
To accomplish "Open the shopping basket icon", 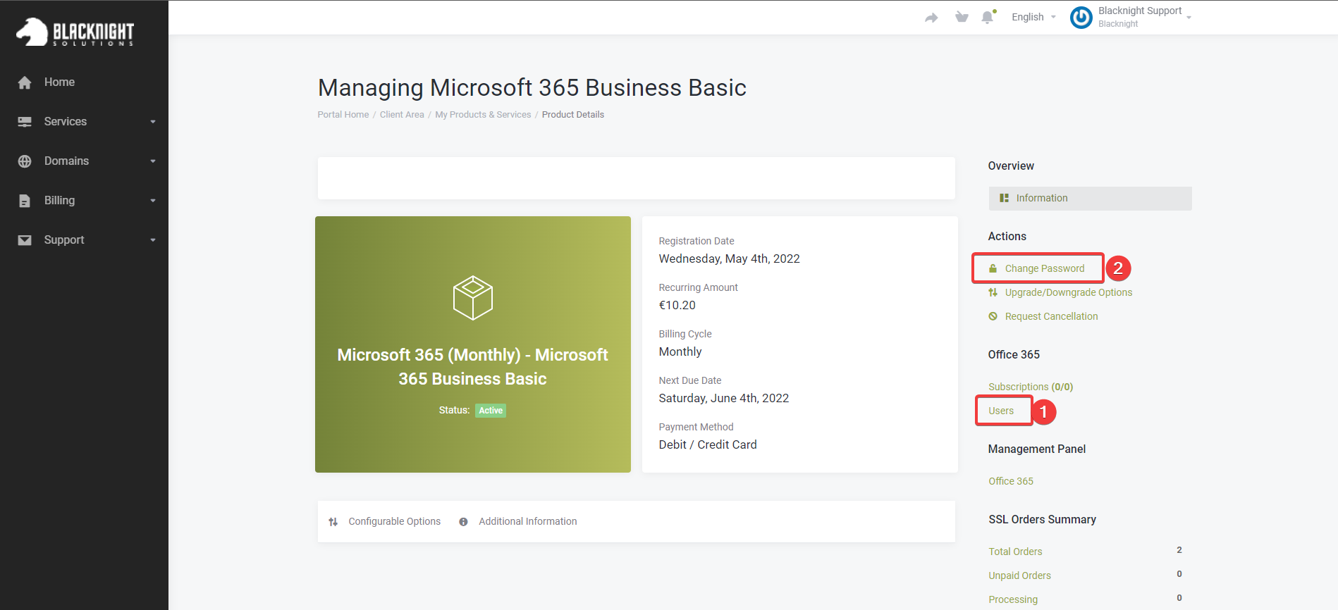I will click(x=962, y=17).
